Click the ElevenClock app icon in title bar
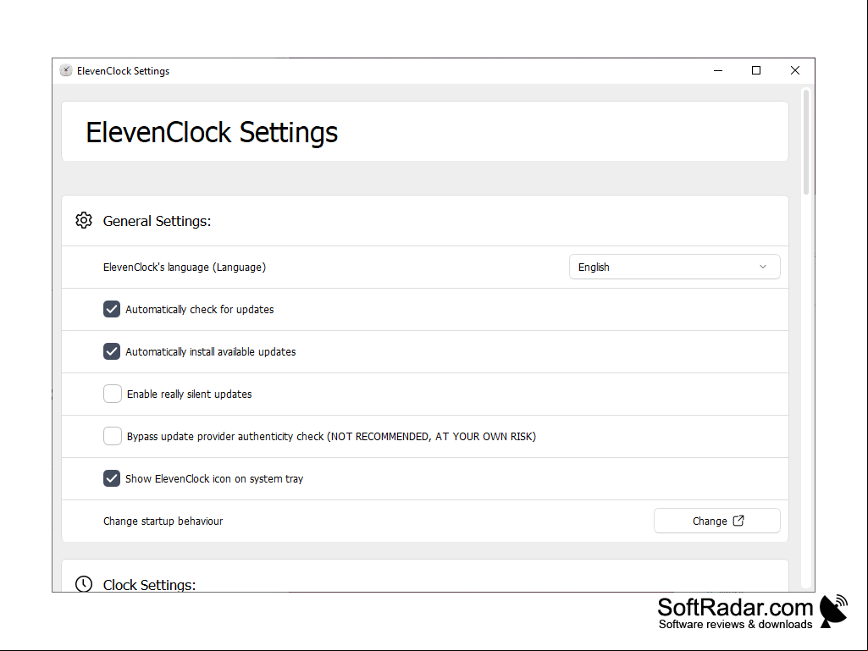The height and width of the screenshot is (651, 868). click(66, 70)
